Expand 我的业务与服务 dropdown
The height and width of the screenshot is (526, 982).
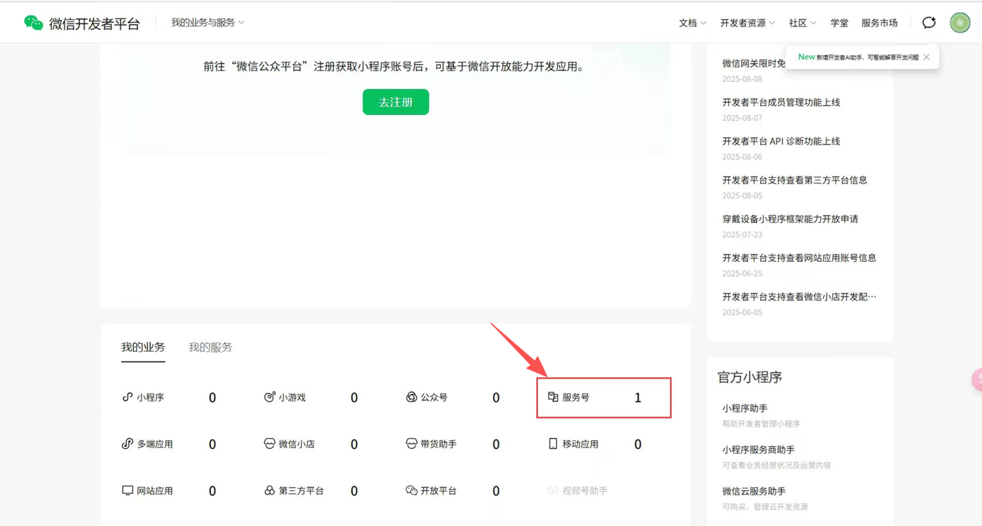pos(207,23)
